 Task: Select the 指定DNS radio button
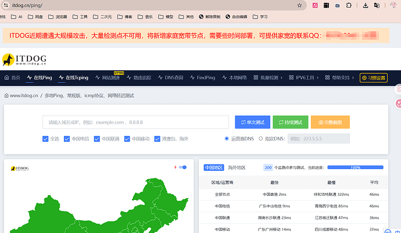(x=260, y=139)
